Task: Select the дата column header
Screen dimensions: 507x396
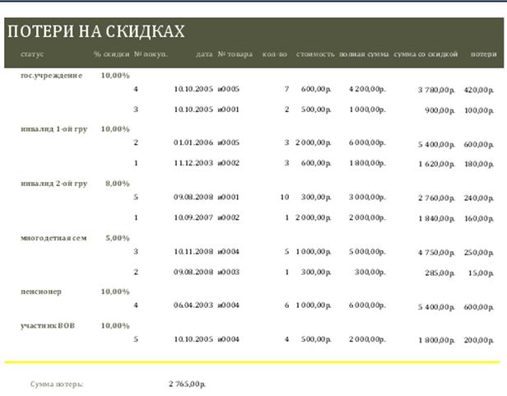Action: pyautogui.click(x=205, y=54)
